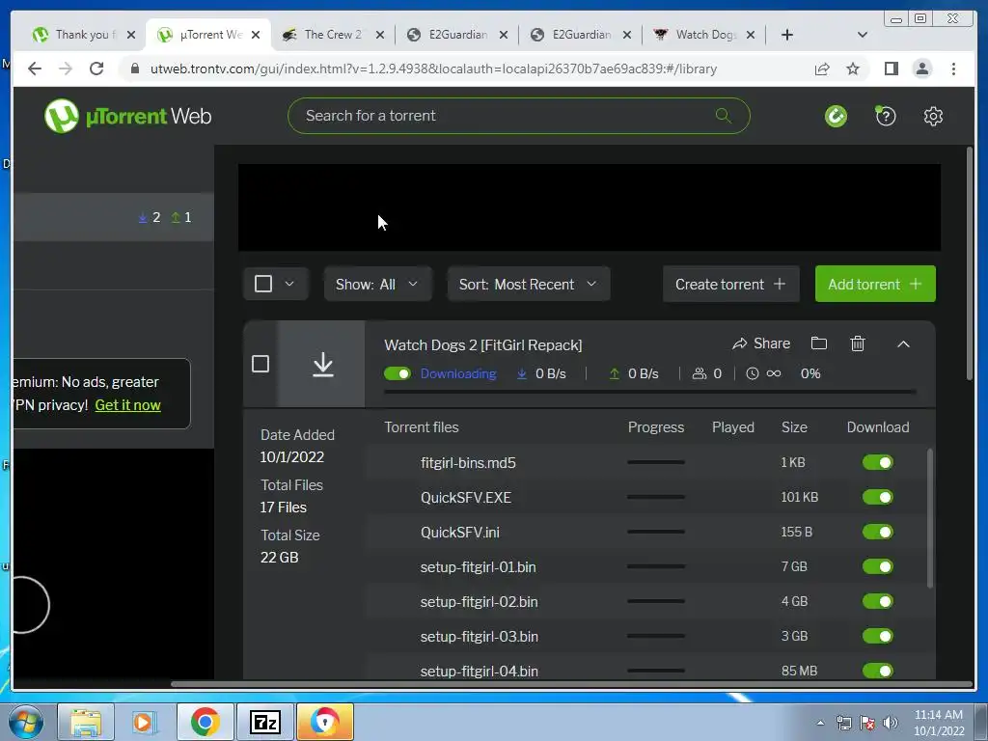988x741 pixels.
Task: Open the media player taskbar icon
Action: pos(144,722)
